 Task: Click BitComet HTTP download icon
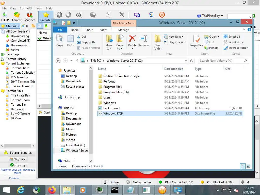coord(5,17)
